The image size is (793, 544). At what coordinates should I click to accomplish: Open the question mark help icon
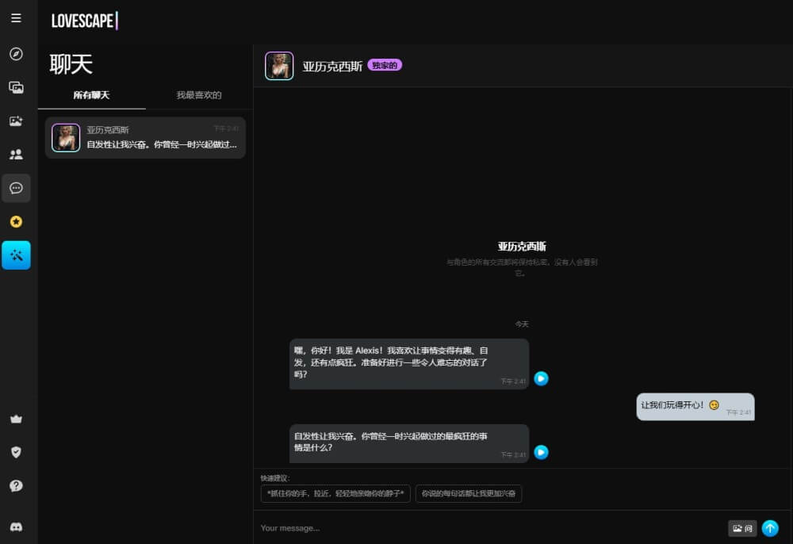click(x=16, y=486)
